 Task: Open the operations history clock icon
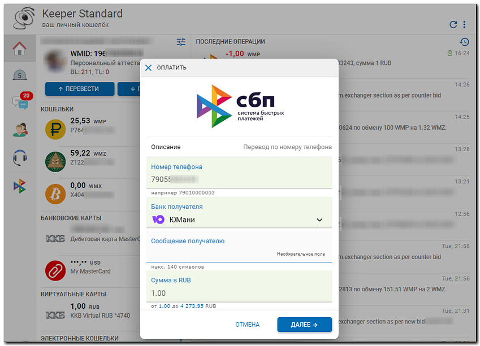[464, 42]
